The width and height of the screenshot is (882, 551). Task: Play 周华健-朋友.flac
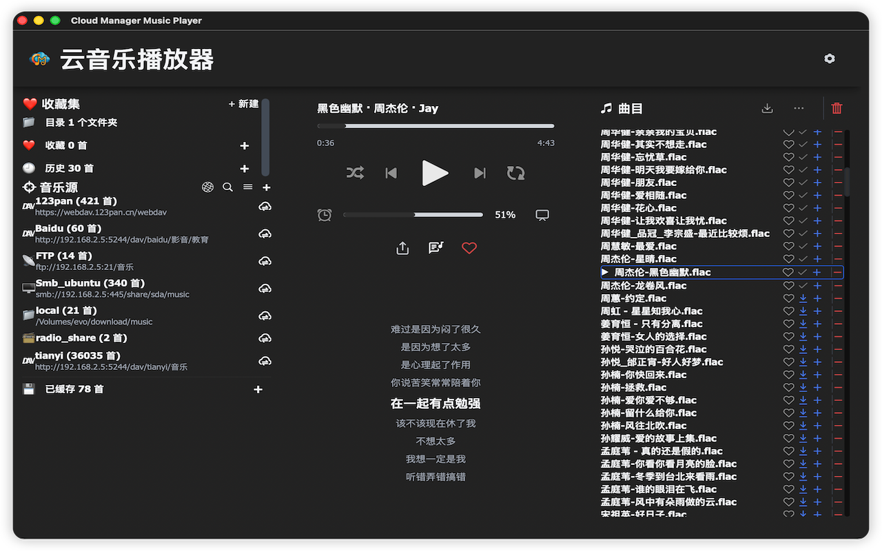point(639,183)
